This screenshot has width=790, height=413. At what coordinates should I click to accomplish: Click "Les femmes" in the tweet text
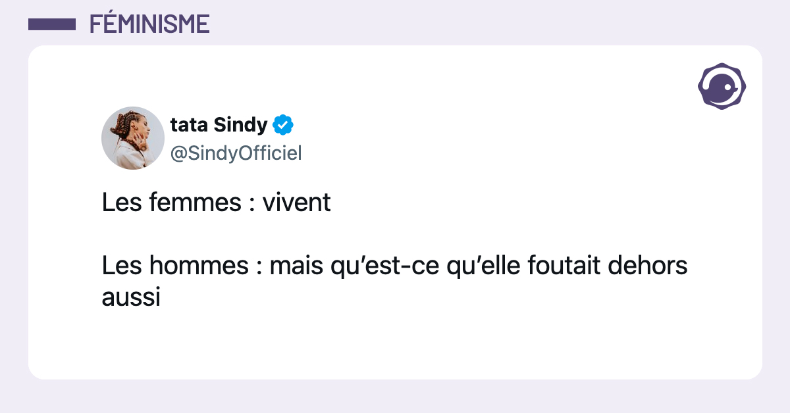click(171, 203)
